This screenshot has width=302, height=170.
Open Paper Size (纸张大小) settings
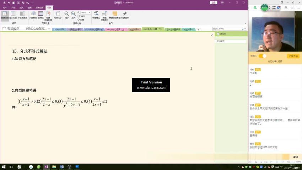point(58,15)
